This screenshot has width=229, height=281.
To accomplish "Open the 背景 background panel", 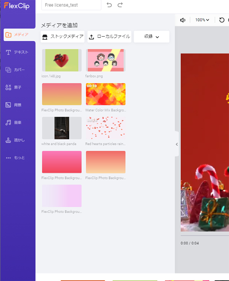I will (x=18, y=105).
